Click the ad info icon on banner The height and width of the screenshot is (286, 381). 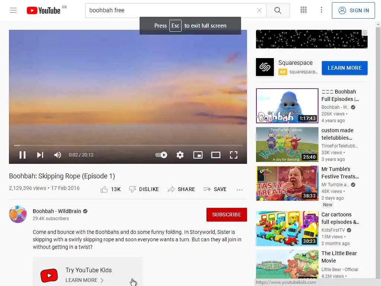pyautogui.click(x=365, y=33)
